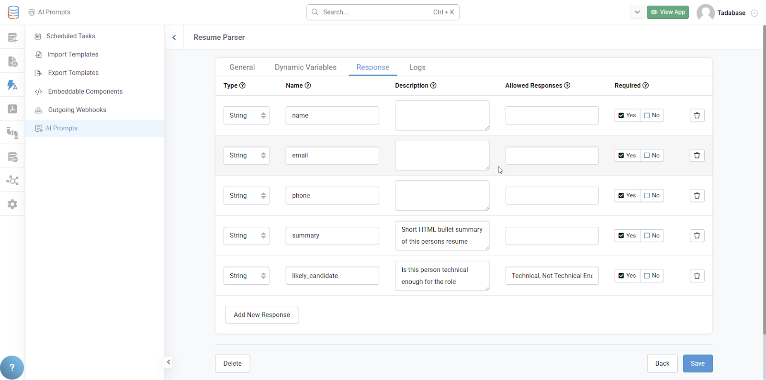Open Type dropdown for likely_candidate row
This screenshot has height=380, width=766.
point(247,276)
